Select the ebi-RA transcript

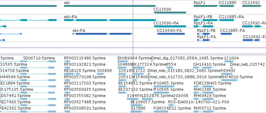click(x=110, y=20)
